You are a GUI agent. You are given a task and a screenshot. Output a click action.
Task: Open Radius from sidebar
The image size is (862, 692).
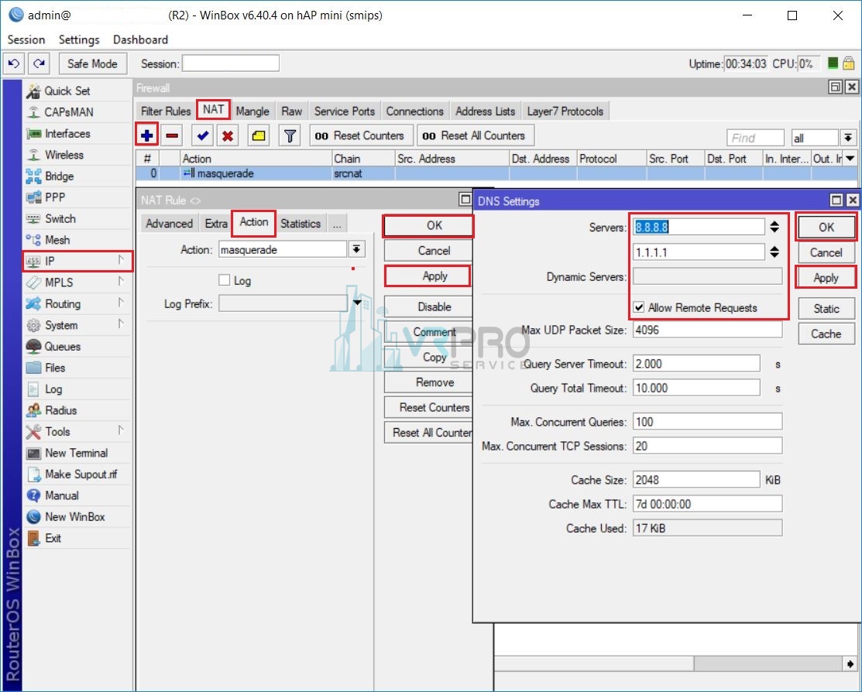pyautogui.click(x=77, y=410)
